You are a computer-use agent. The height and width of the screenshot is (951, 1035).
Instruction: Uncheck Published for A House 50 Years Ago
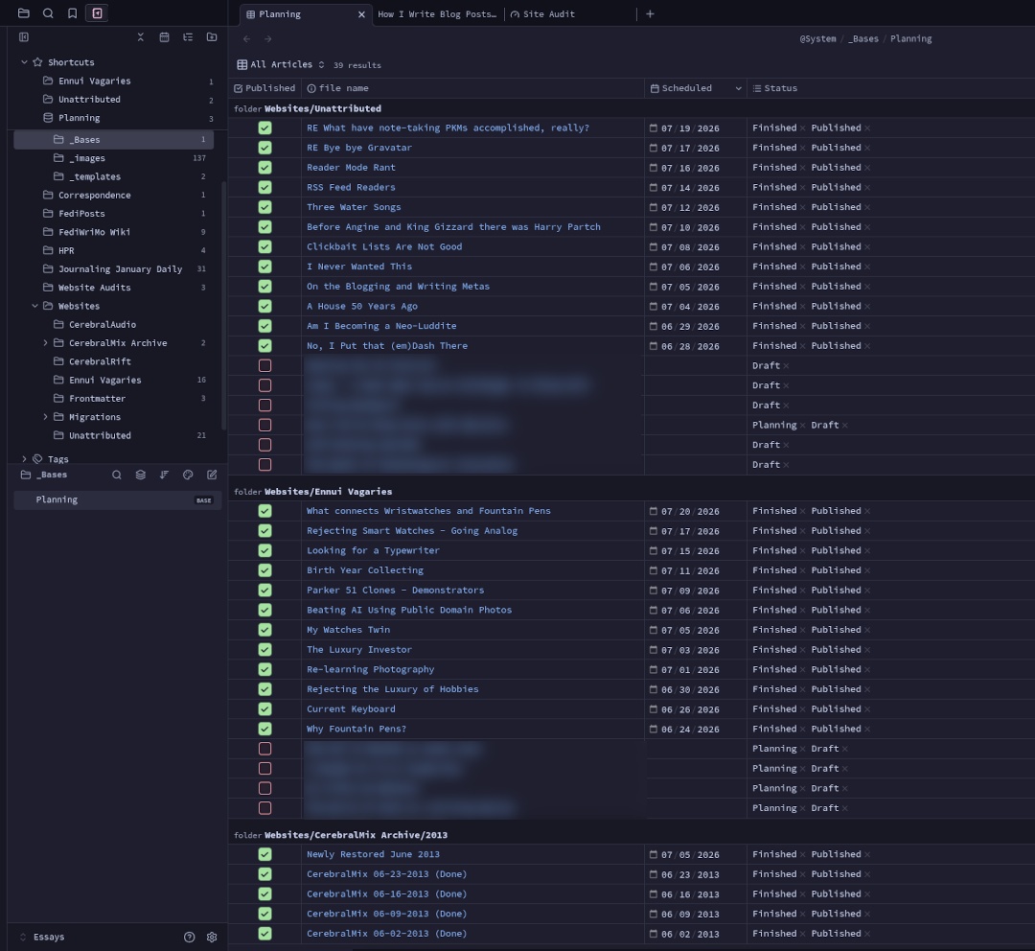coord(264,307)
